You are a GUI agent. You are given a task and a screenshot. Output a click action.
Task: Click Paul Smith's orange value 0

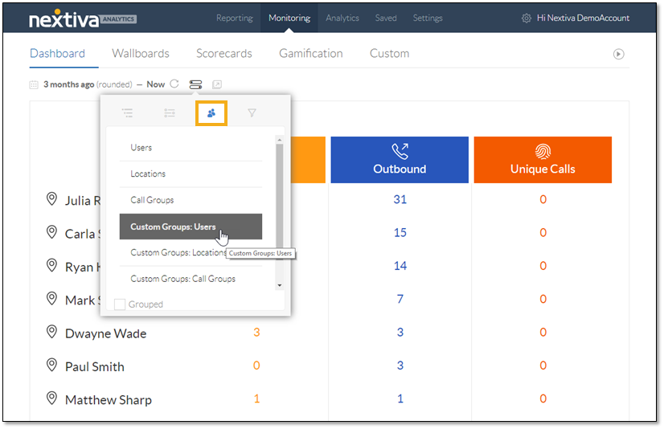point(256,366)
